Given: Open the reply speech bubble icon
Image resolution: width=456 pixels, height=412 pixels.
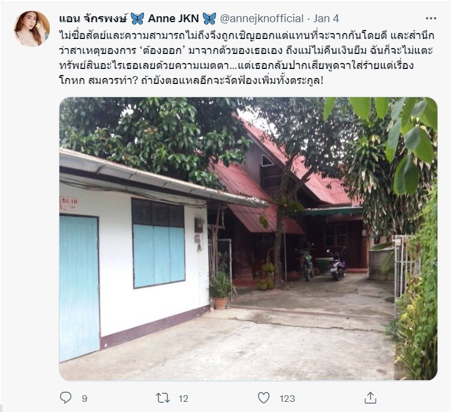Looking at the screenshot, I should click(x=65, y=398).
